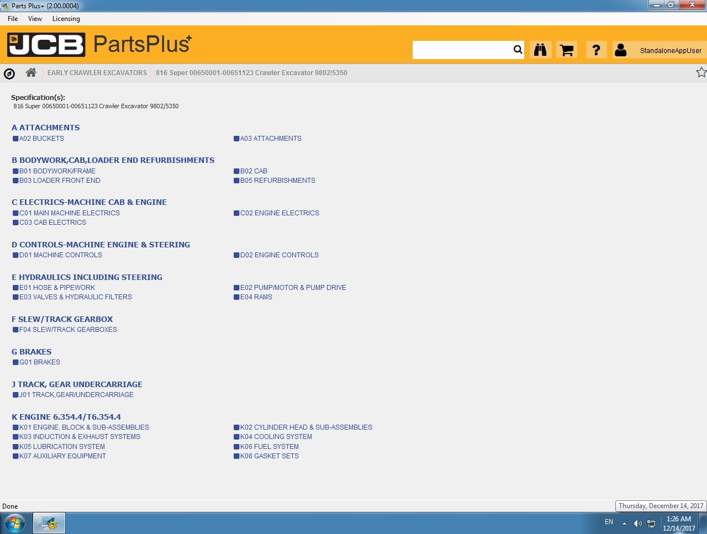The width and height of the screenshot is (707, 534).
Task: Open K01 ENGINE, BLOCK & SUB-ASSEMBLIES
Action: 84,427
